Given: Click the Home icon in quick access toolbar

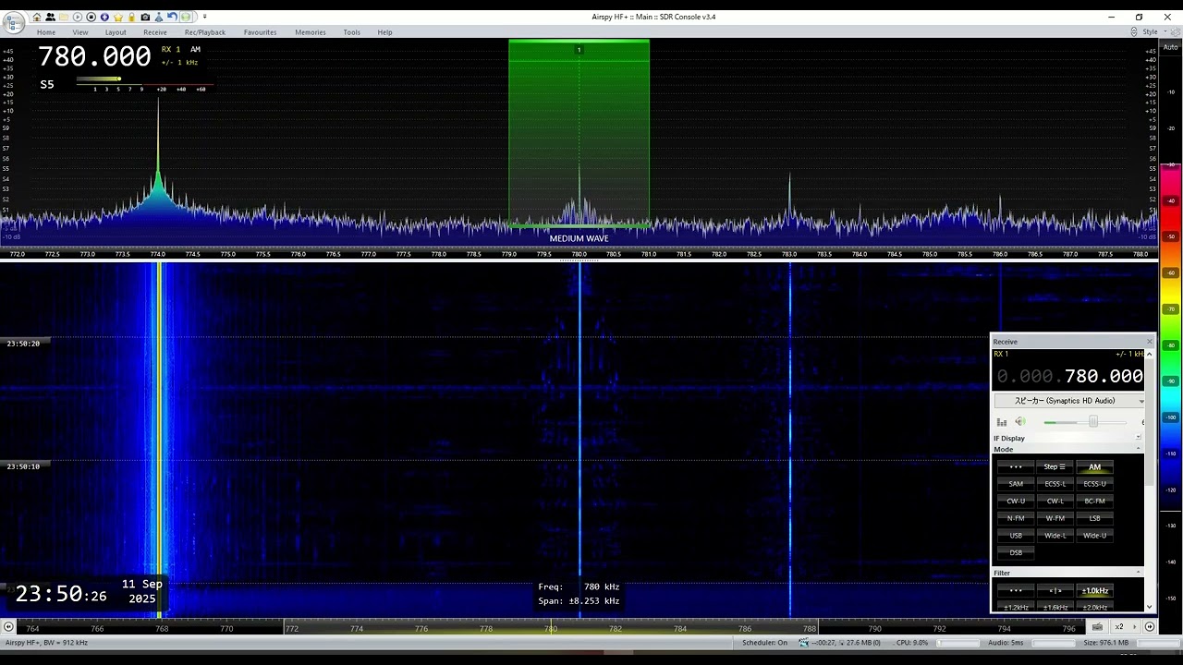Looking at the screenshot, I should pos(37,17).
